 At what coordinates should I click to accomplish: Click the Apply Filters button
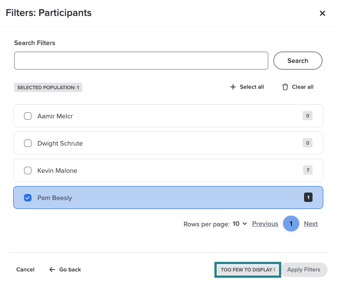(304, 270)
